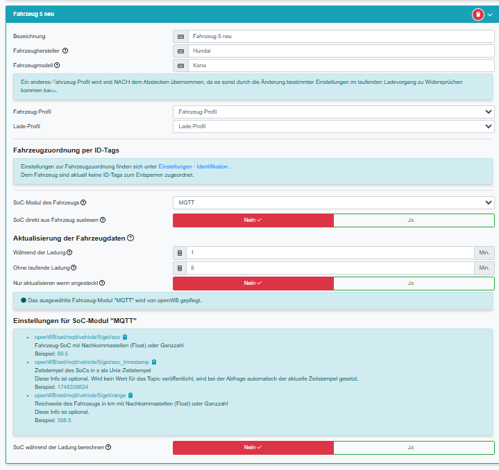Click help icon beside SoC-Modul des Fahrzeugs
This screenshot has height=470, width=499.
click(83, 202)
